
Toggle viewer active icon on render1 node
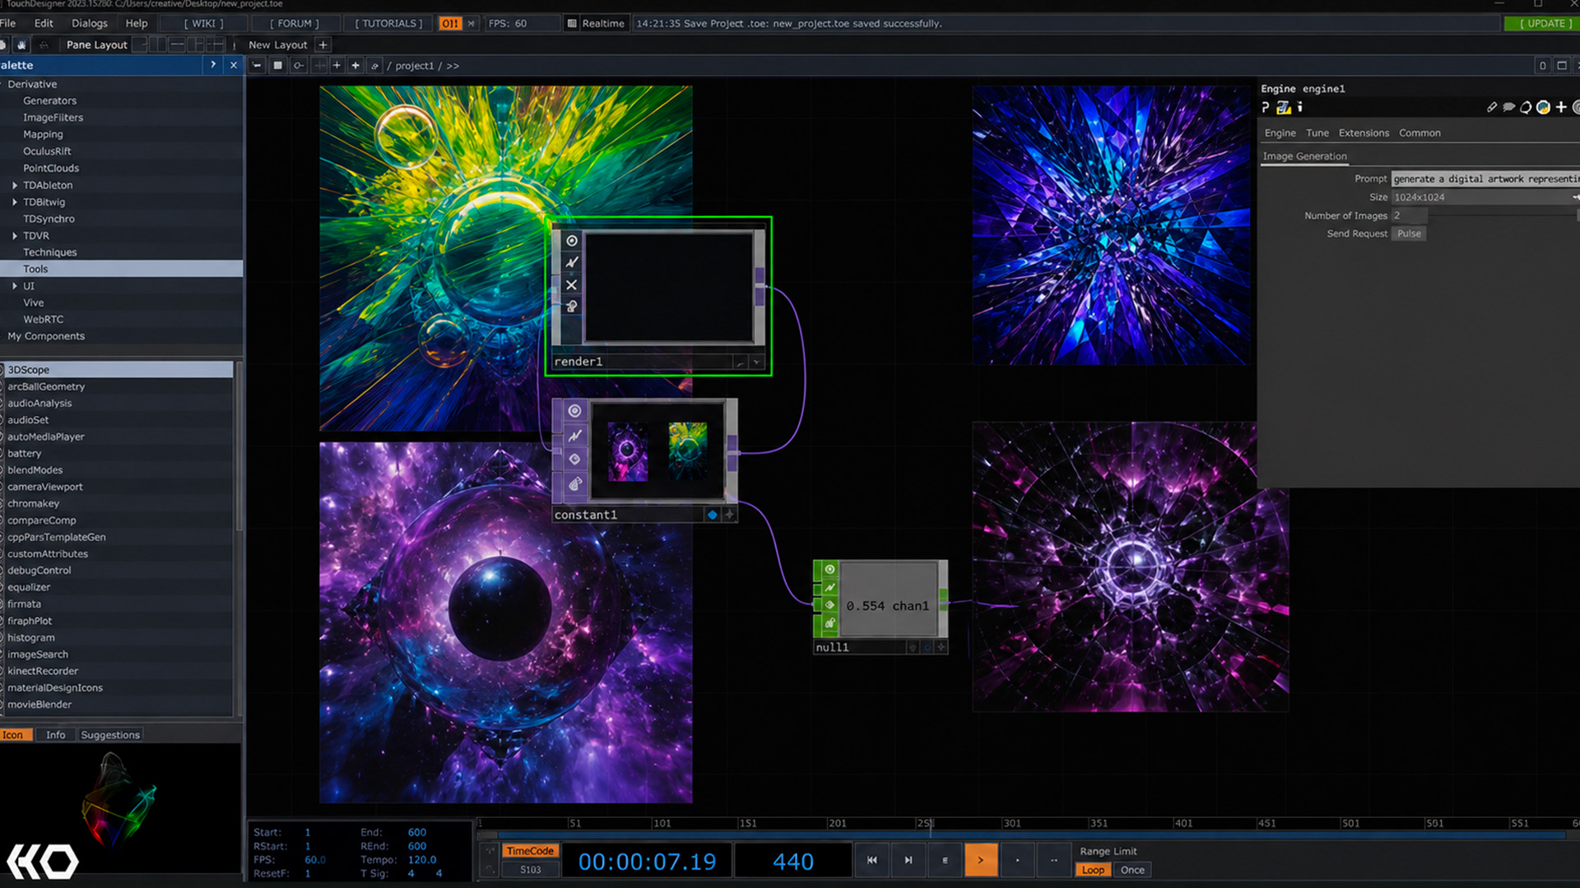[572, 241]
